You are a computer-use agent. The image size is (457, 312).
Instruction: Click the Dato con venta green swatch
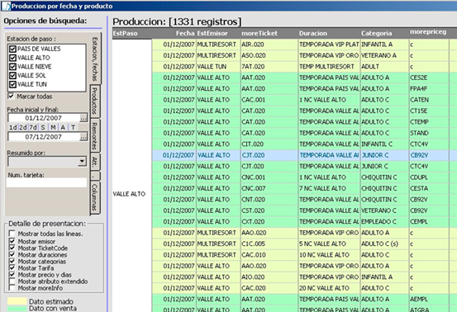point(17,308)
